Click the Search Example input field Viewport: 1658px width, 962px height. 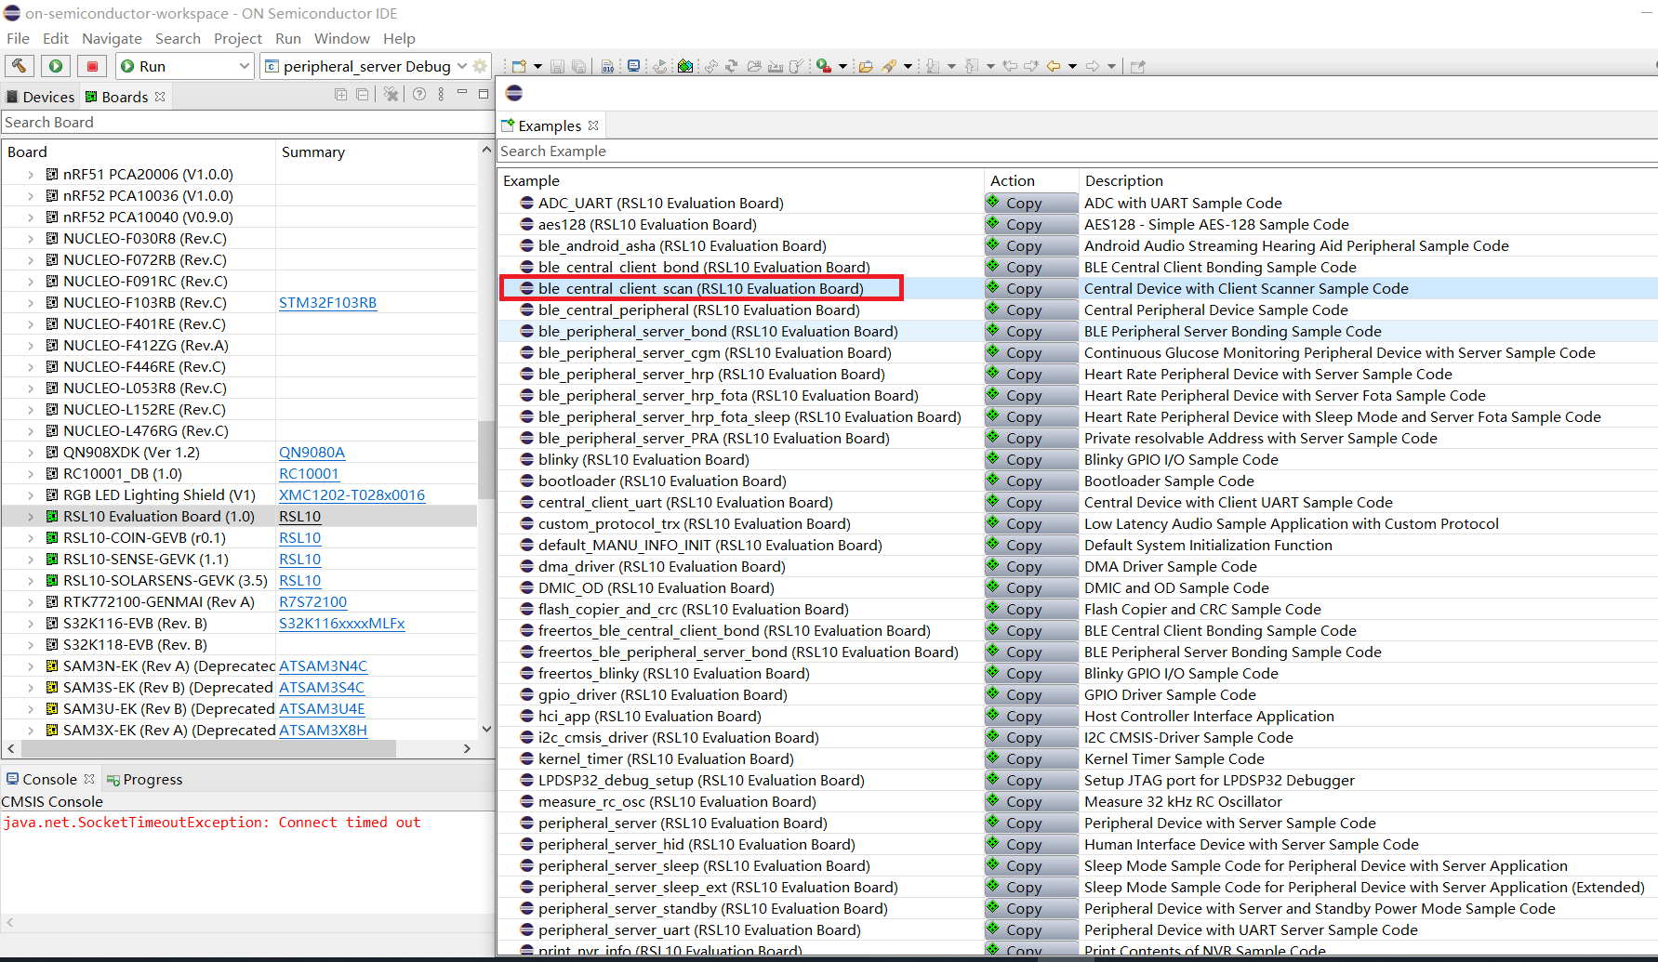click(x=1077, y=151)
